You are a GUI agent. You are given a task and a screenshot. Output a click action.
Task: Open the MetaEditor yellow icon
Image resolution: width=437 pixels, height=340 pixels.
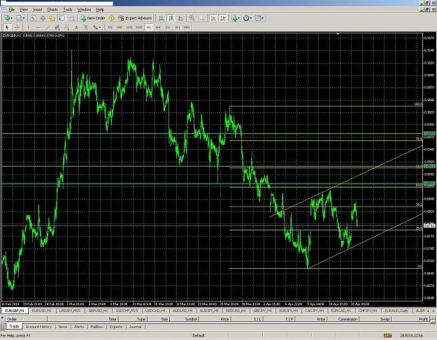(x=111, y=18)
